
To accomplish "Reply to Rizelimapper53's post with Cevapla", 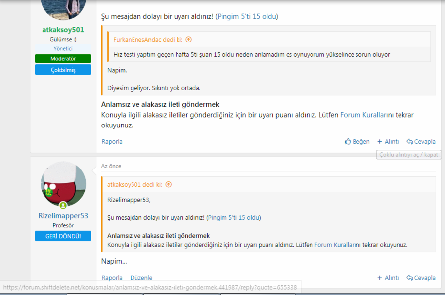I will tap(421, 278).
